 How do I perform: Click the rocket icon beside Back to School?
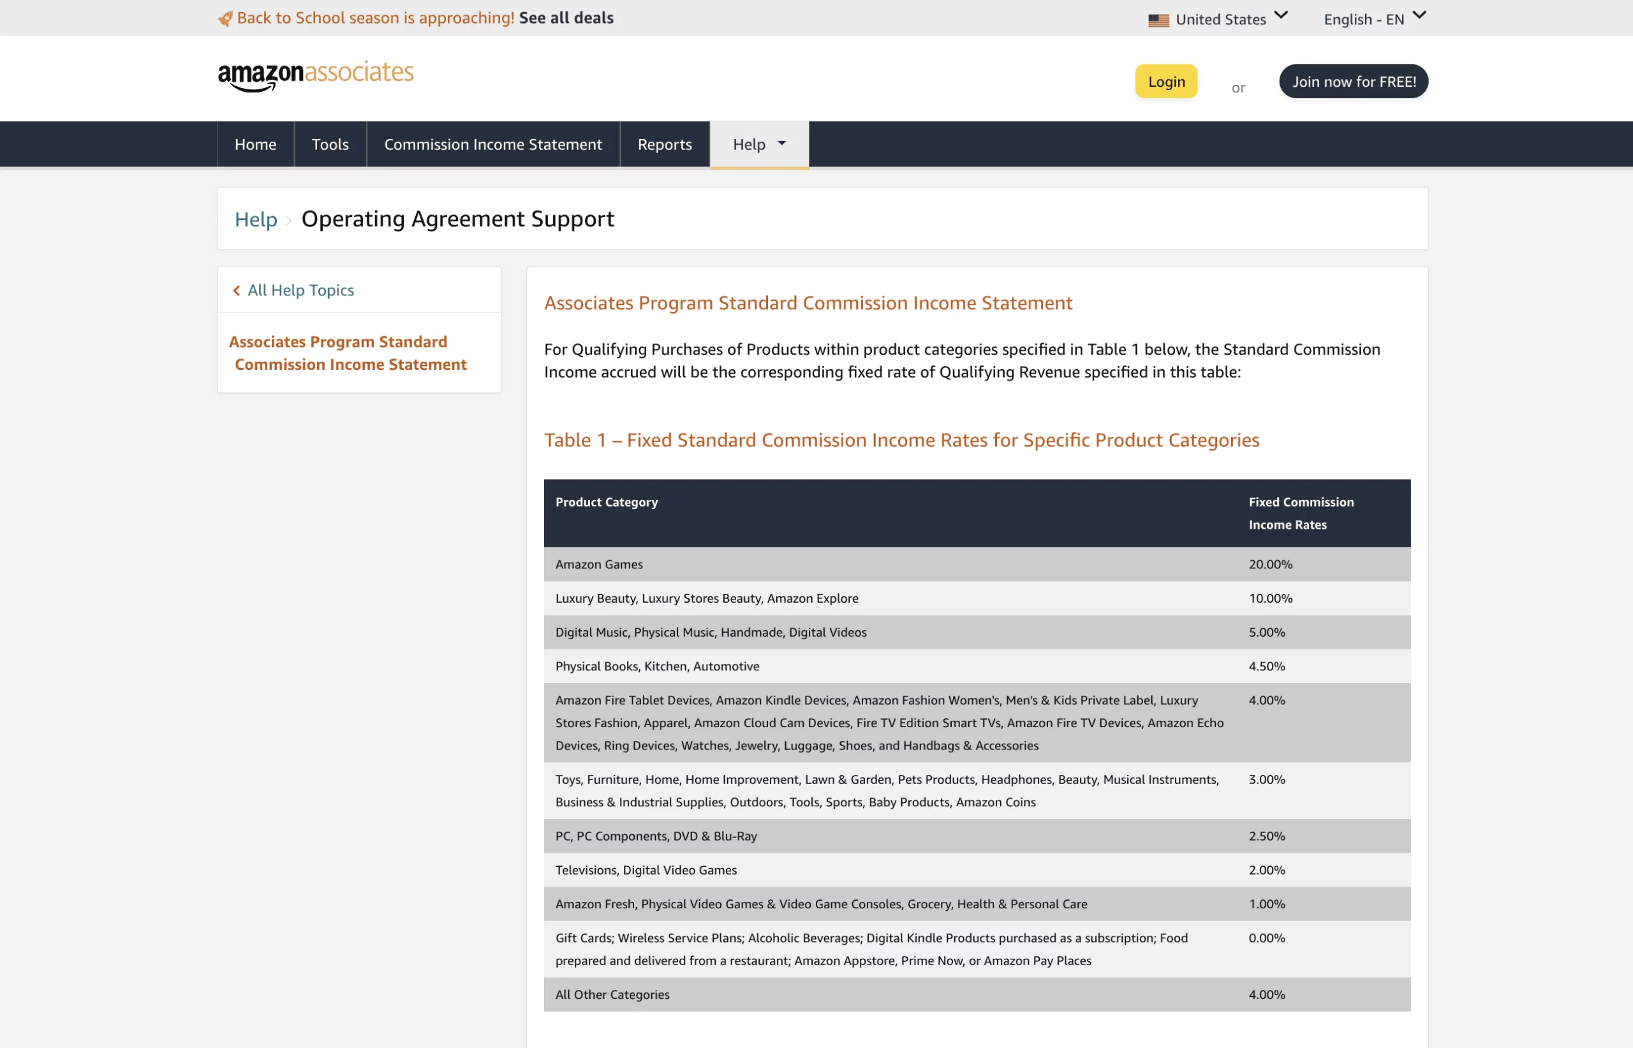click(225, 18)
